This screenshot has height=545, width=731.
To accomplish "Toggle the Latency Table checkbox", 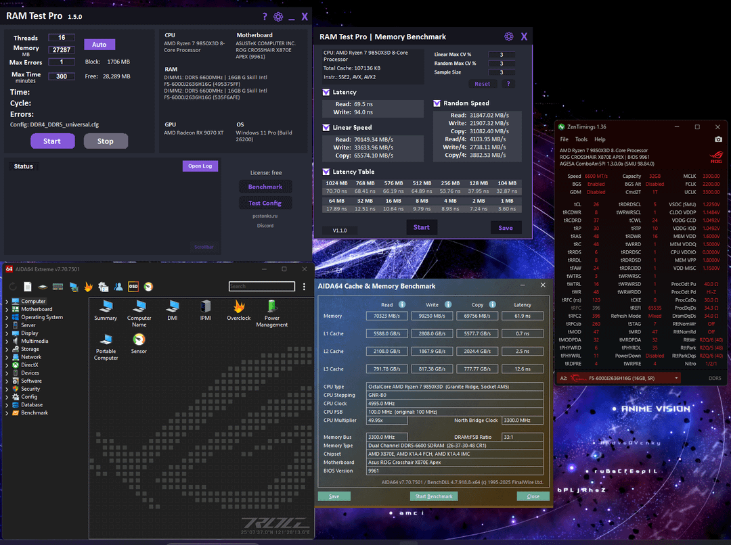I will pyautogui.click(x=326, y=172).
